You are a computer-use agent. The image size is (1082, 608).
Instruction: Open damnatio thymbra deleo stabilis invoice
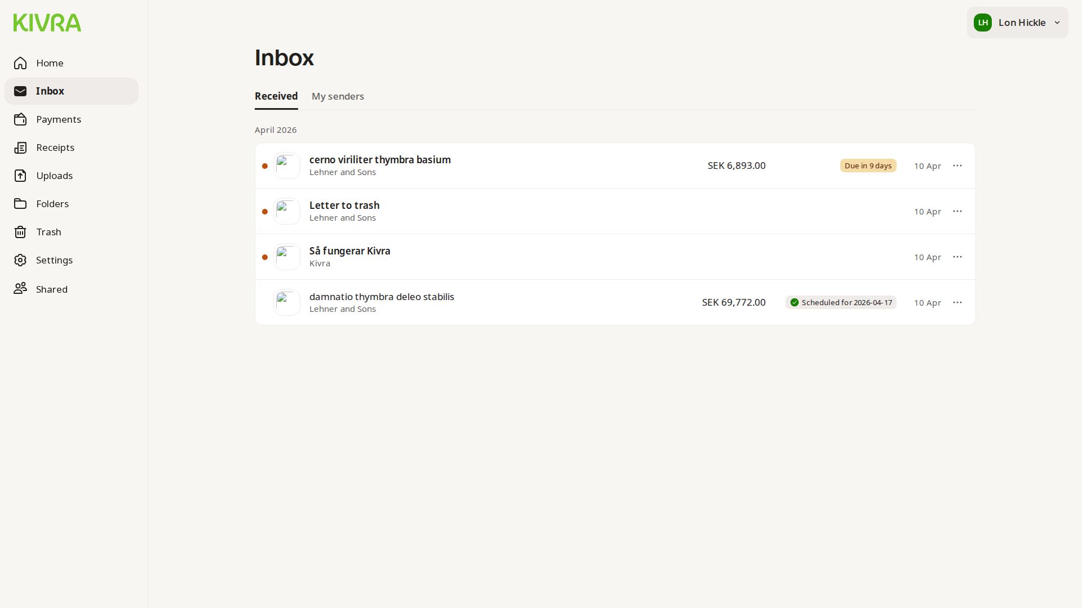(x=382, y=297)
